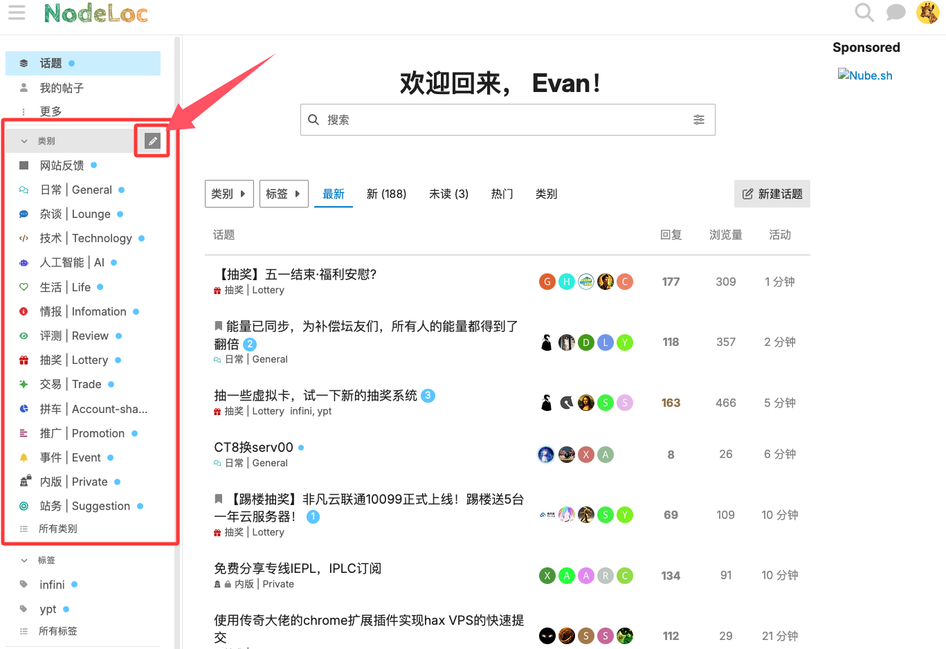Open the 类别 filter dropdown
946x649 pixels.
(229, 194)
